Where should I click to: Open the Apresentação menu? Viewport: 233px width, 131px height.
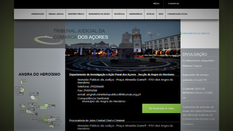click(38, 14)
